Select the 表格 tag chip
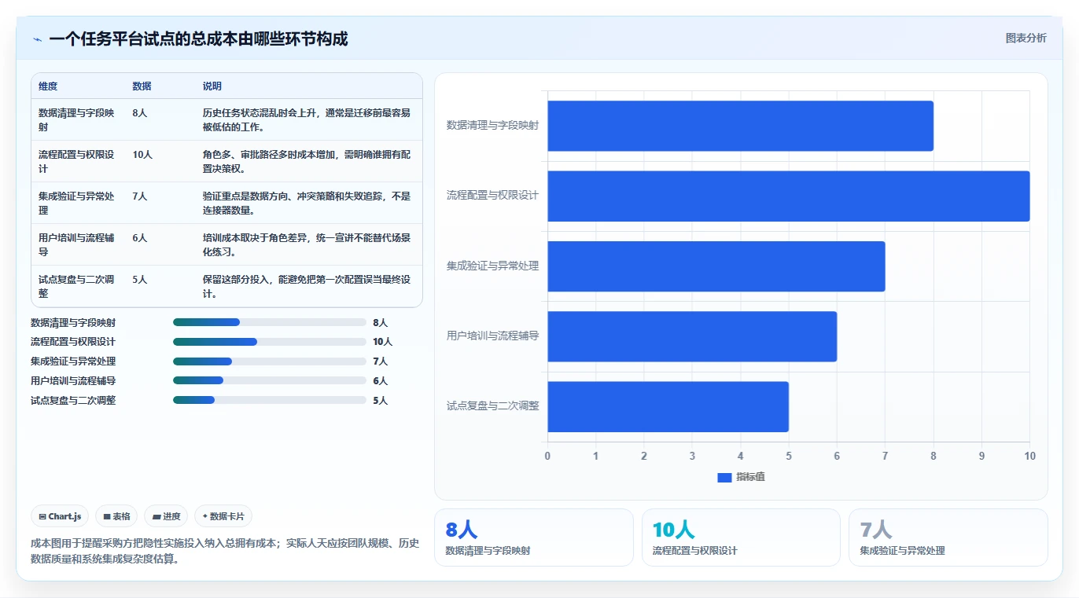 (116, 516)
